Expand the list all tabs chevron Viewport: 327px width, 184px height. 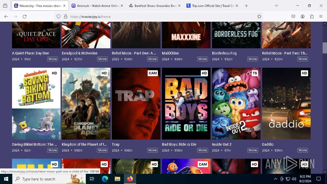(276, 6)
